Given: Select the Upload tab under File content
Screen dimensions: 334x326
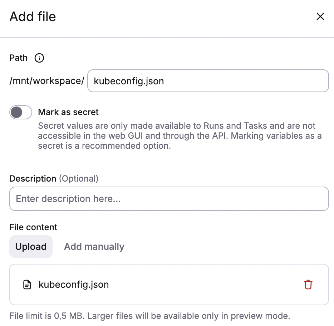Looking at the screenshot, I should 31,247.
